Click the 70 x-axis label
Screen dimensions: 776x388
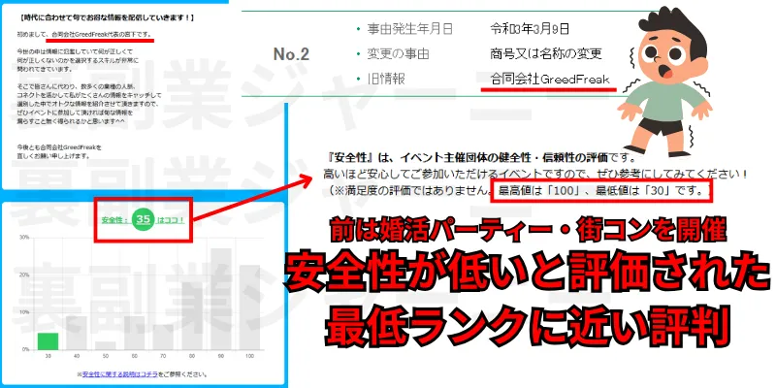coord(163,356)
